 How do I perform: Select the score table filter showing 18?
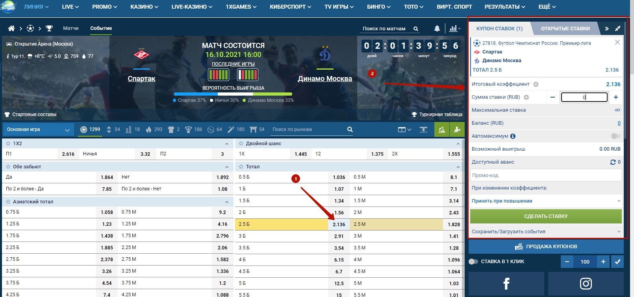coord(133,129)
